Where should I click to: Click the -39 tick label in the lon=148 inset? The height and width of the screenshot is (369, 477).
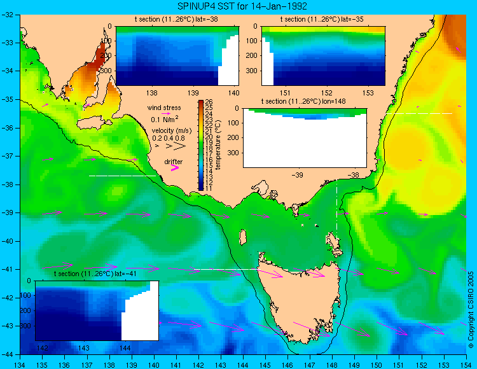297,175
